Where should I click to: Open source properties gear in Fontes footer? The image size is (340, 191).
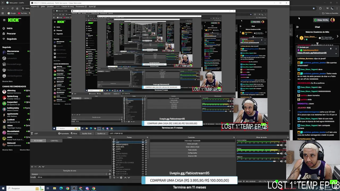coord(121,177)
